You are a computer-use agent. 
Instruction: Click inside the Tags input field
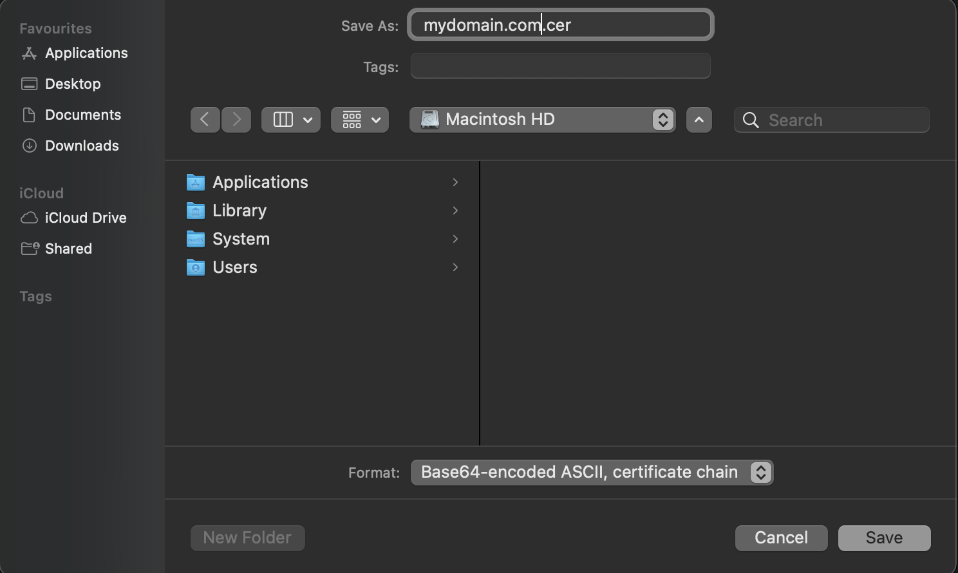point(559,66)
